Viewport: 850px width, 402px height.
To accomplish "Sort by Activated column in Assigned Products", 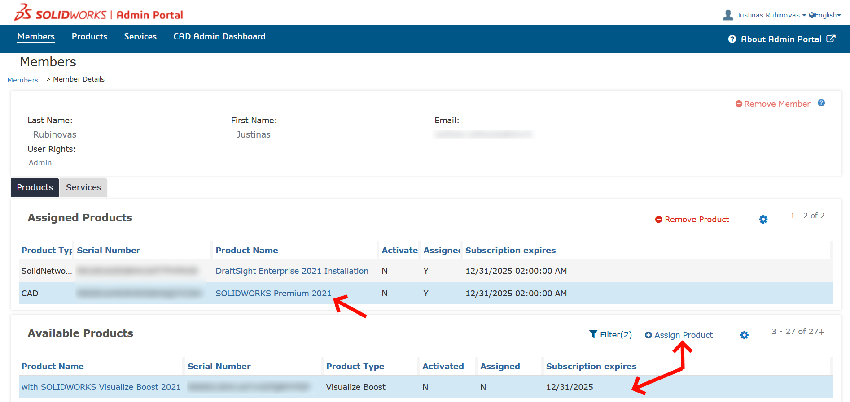I will pyautogui.click(x=399, y=251).
